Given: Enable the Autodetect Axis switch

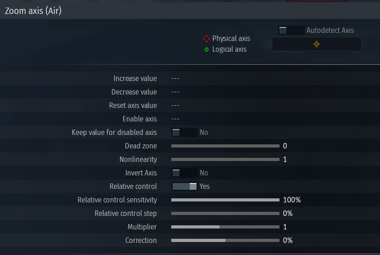Looking at the screenshot, I should point(291,31).
